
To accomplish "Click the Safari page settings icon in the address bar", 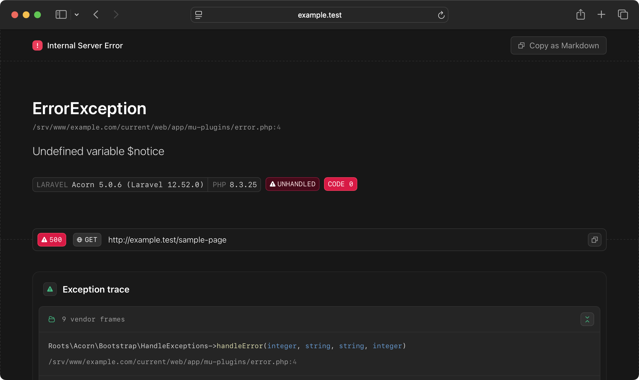I will coord(199,15).
